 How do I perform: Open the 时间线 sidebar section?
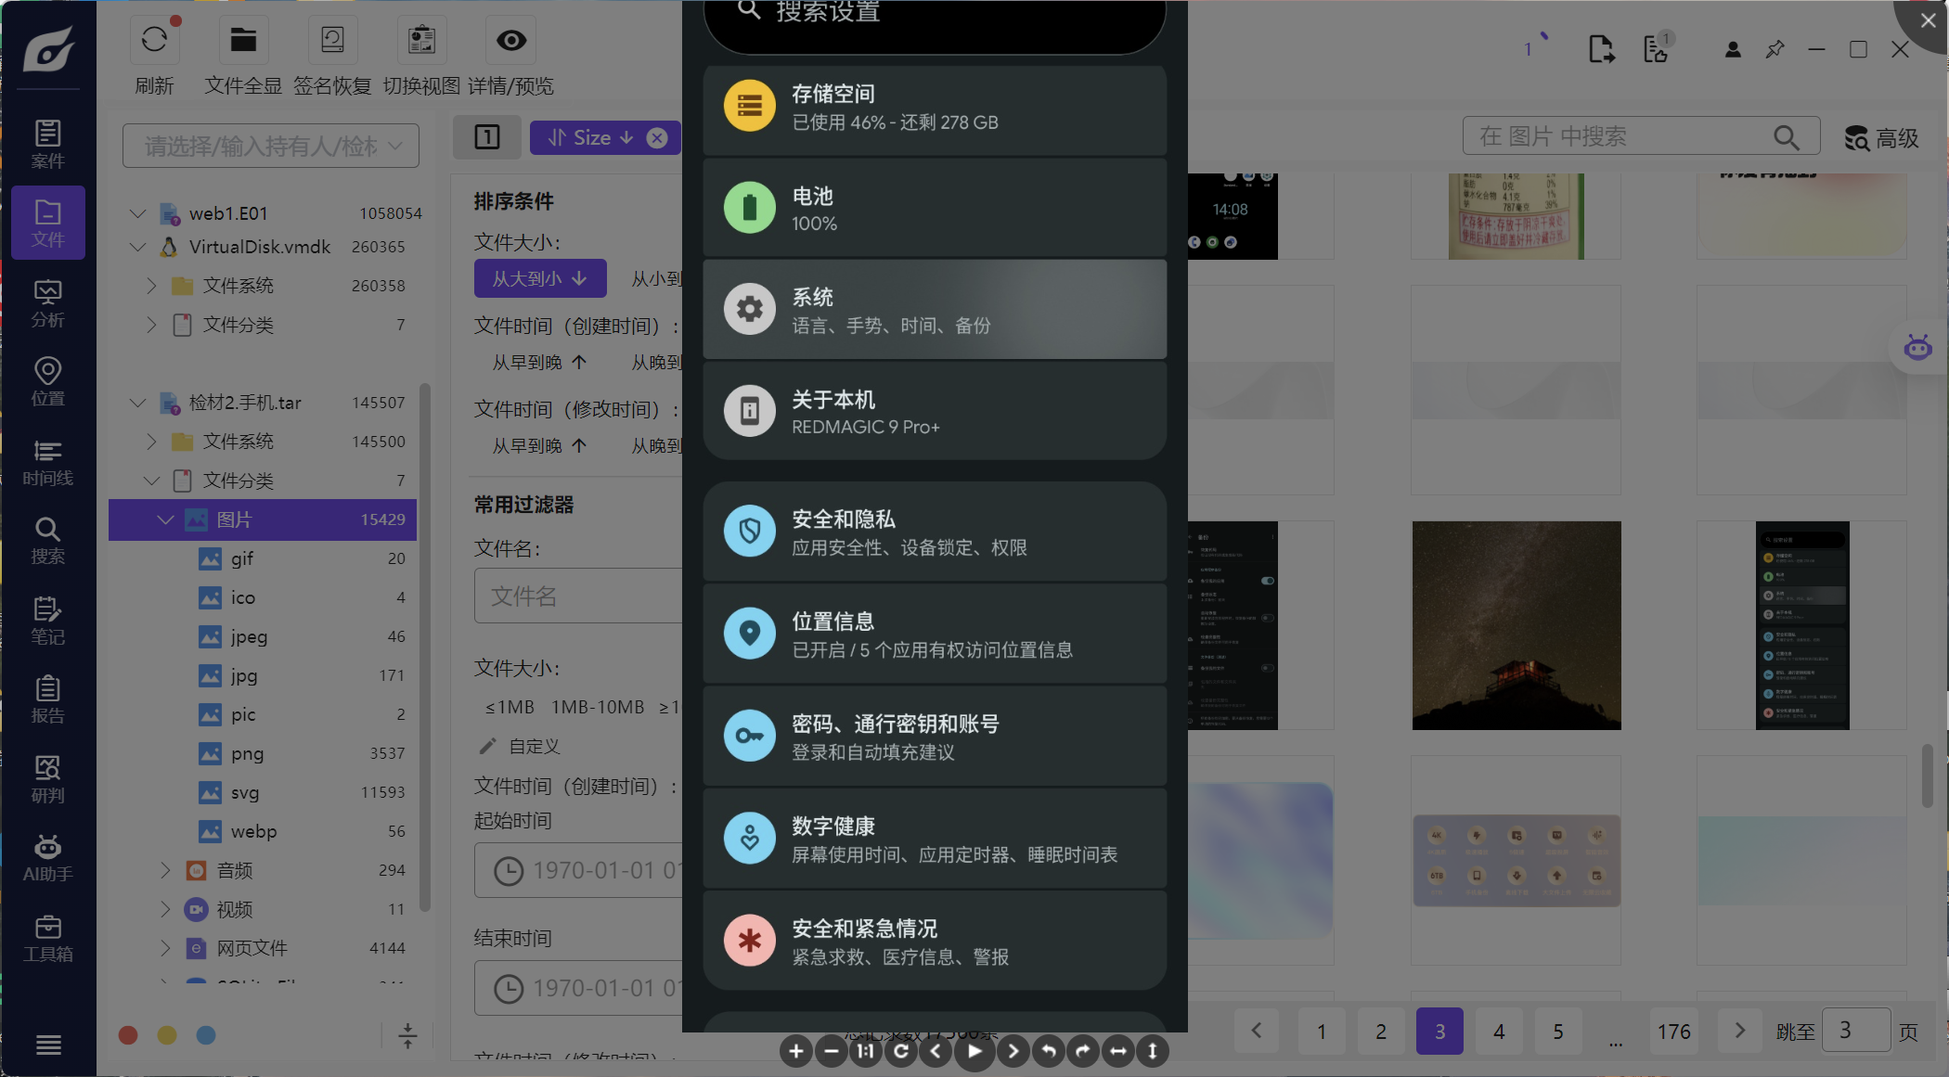(x=48, y=461)
